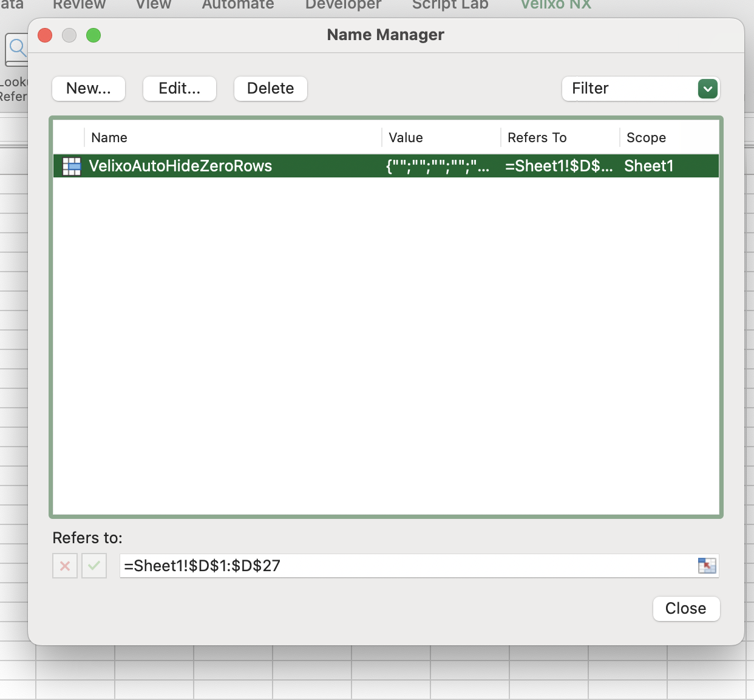Click the =Sheet1!$D$... refers-to cell

click(559, 166)
